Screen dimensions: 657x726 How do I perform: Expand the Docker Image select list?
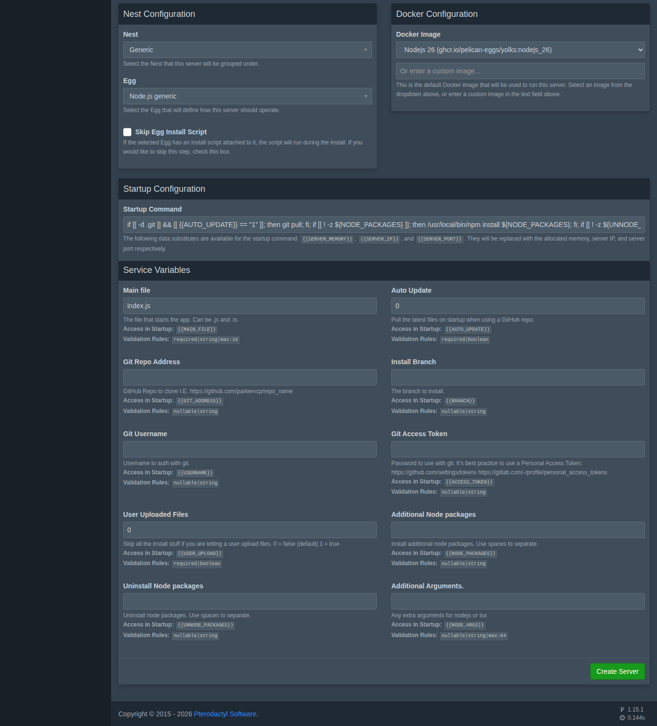pyautogui.click(x=520, y=50)
